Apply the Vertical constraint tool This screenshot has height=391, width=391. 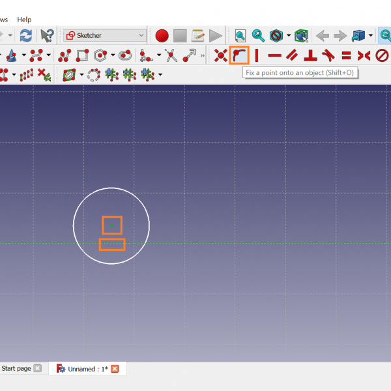pyautogui.click(x=257, y=55)
